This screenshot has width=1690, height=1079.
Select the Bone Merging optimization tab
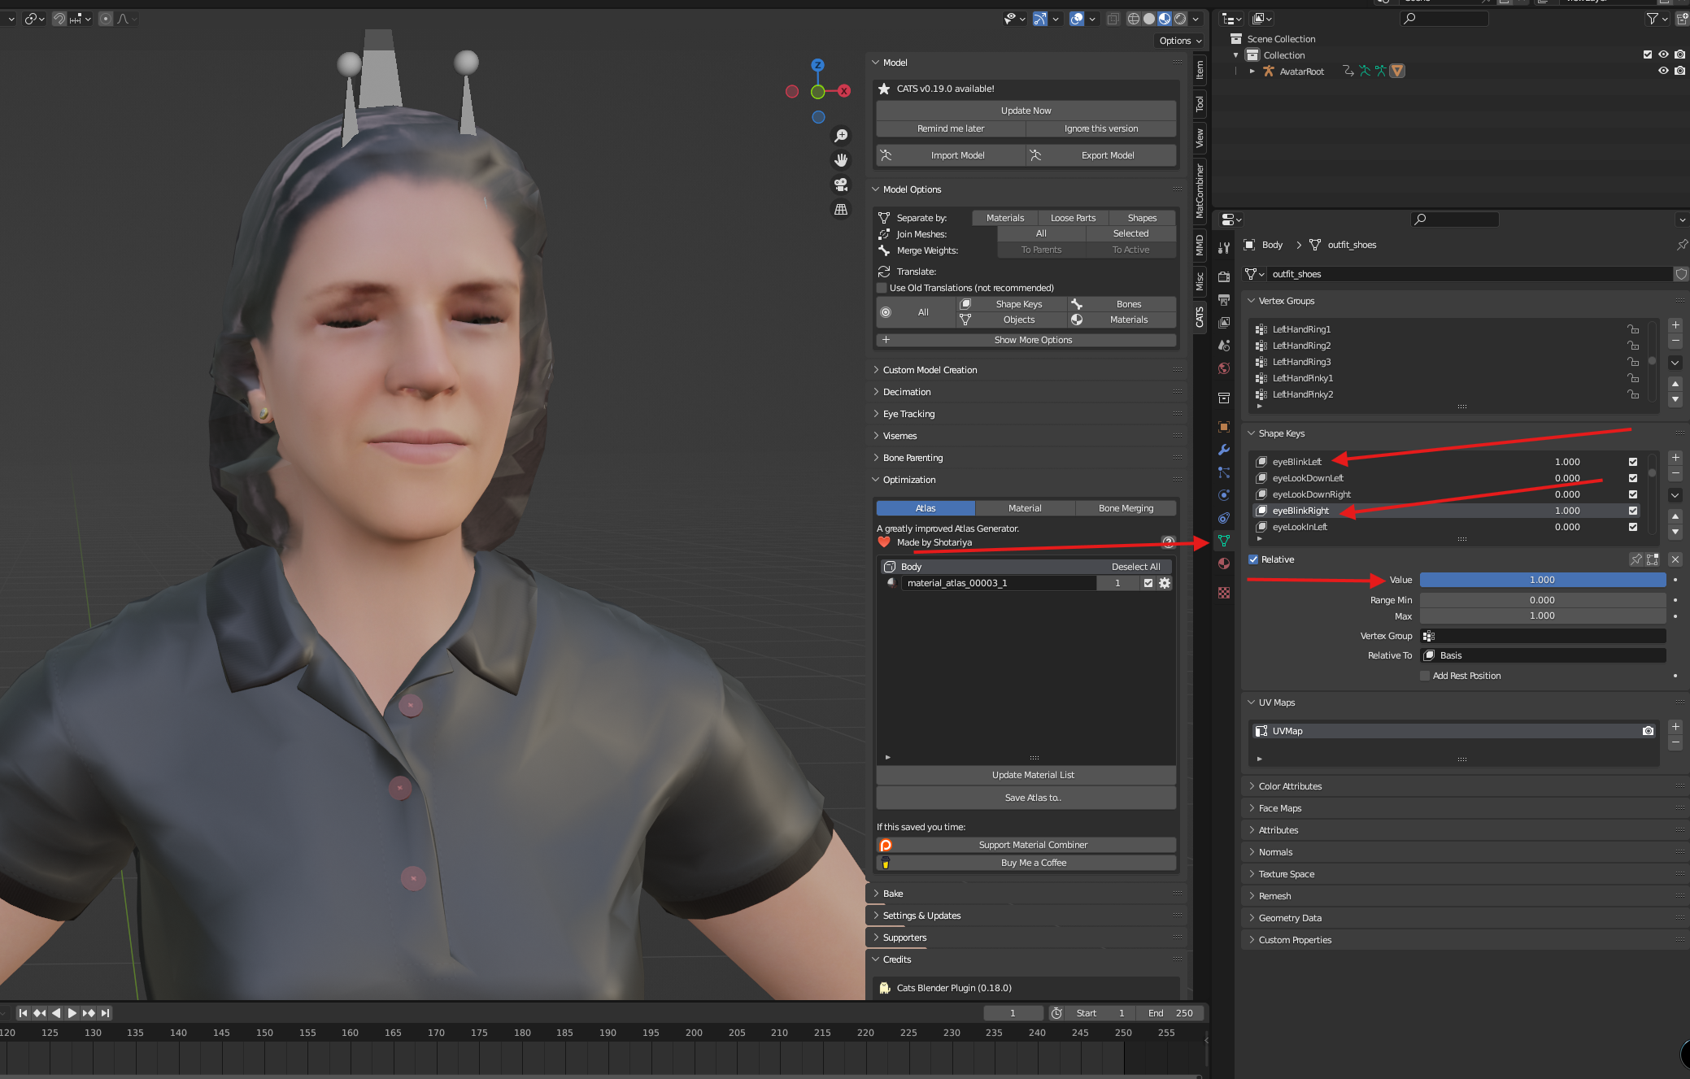pos(1126,508)
